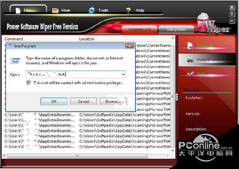
Task: Click the vertical scrollbar down arrow
Action: point(173,151)
